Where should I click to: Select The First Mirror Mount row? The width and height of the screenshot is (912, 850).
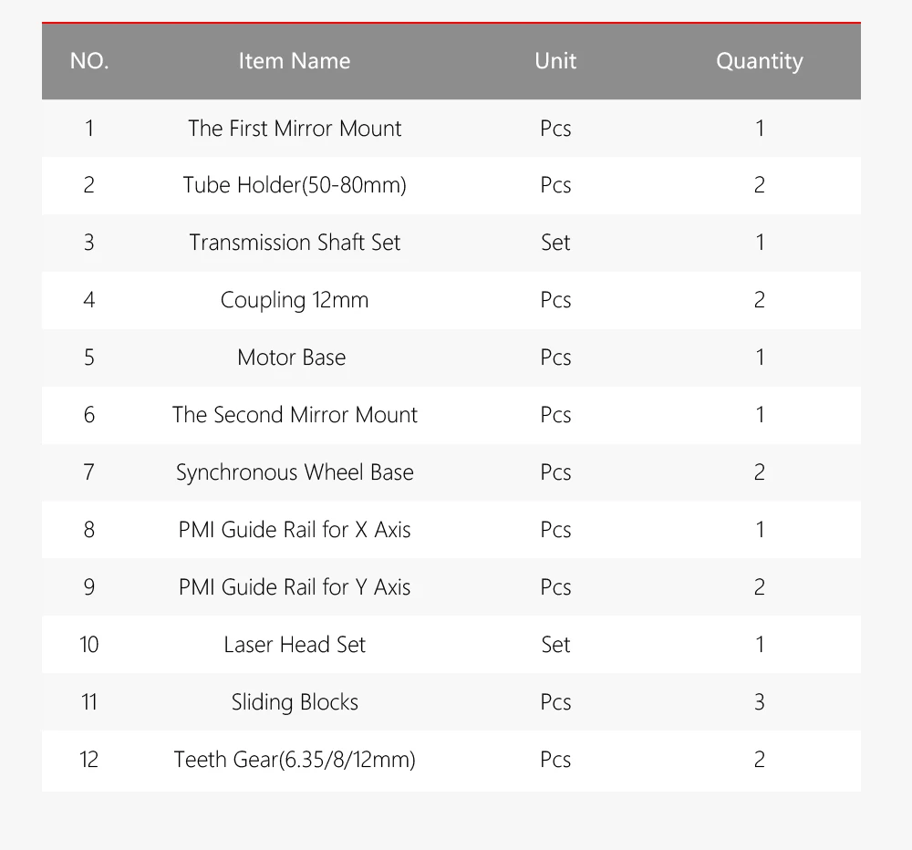pyautogui.click(x=451, y=128)
